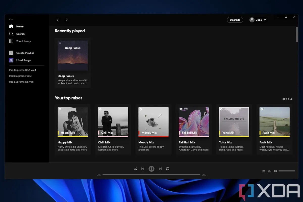This screenshot has width=303, height=202.
Task: Click SEE ALL for top mixes
Action: coord(287,99)
